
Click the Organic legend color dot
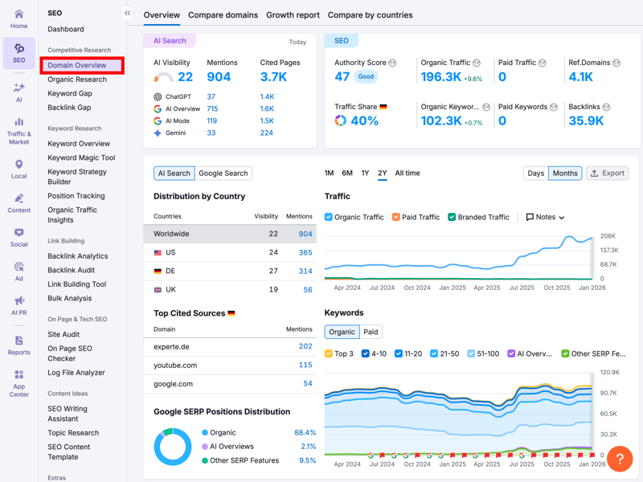(206, 432)
